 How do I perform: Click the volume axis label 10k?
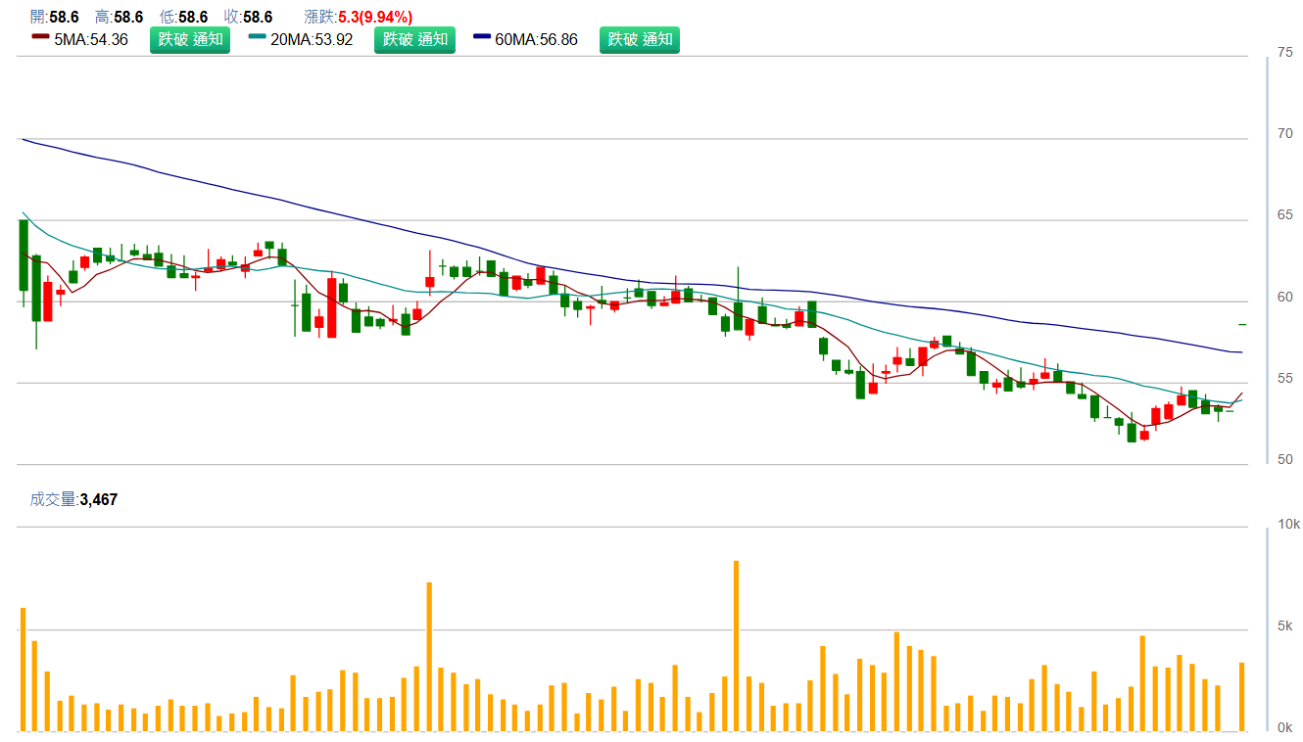1289,524
